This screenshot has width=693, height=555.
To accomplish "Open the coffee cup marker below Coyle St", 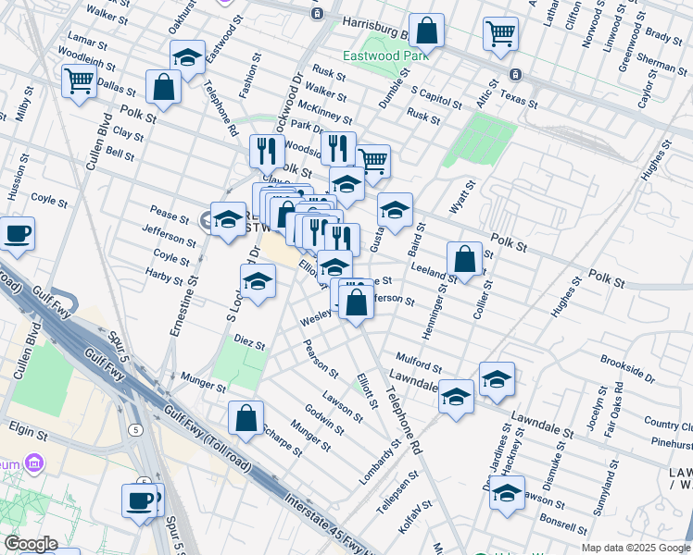I will coord(18,234).
